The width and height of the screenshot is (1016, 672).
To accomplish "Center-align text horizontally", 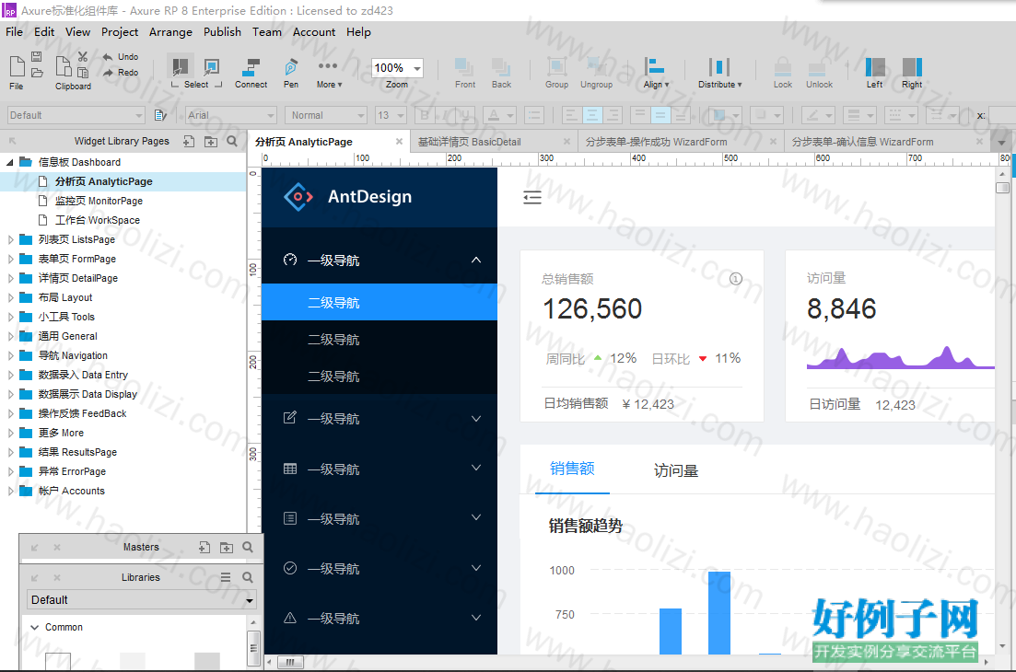I will click(592, 115).
